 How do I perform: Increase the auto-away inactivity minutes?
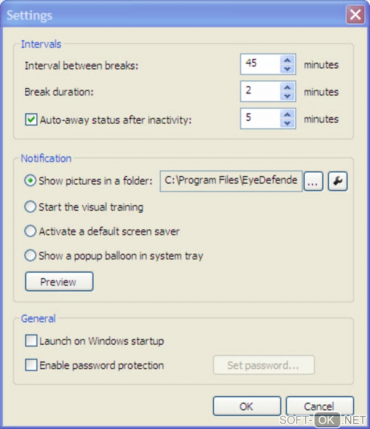tap(287, 115)
